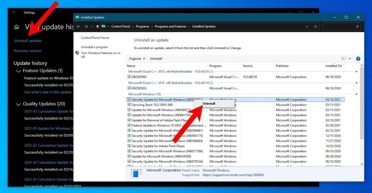Open the support.microsoft.com help link
The width and height of the screenshot is (372, 193).
(x=233, y=175)
